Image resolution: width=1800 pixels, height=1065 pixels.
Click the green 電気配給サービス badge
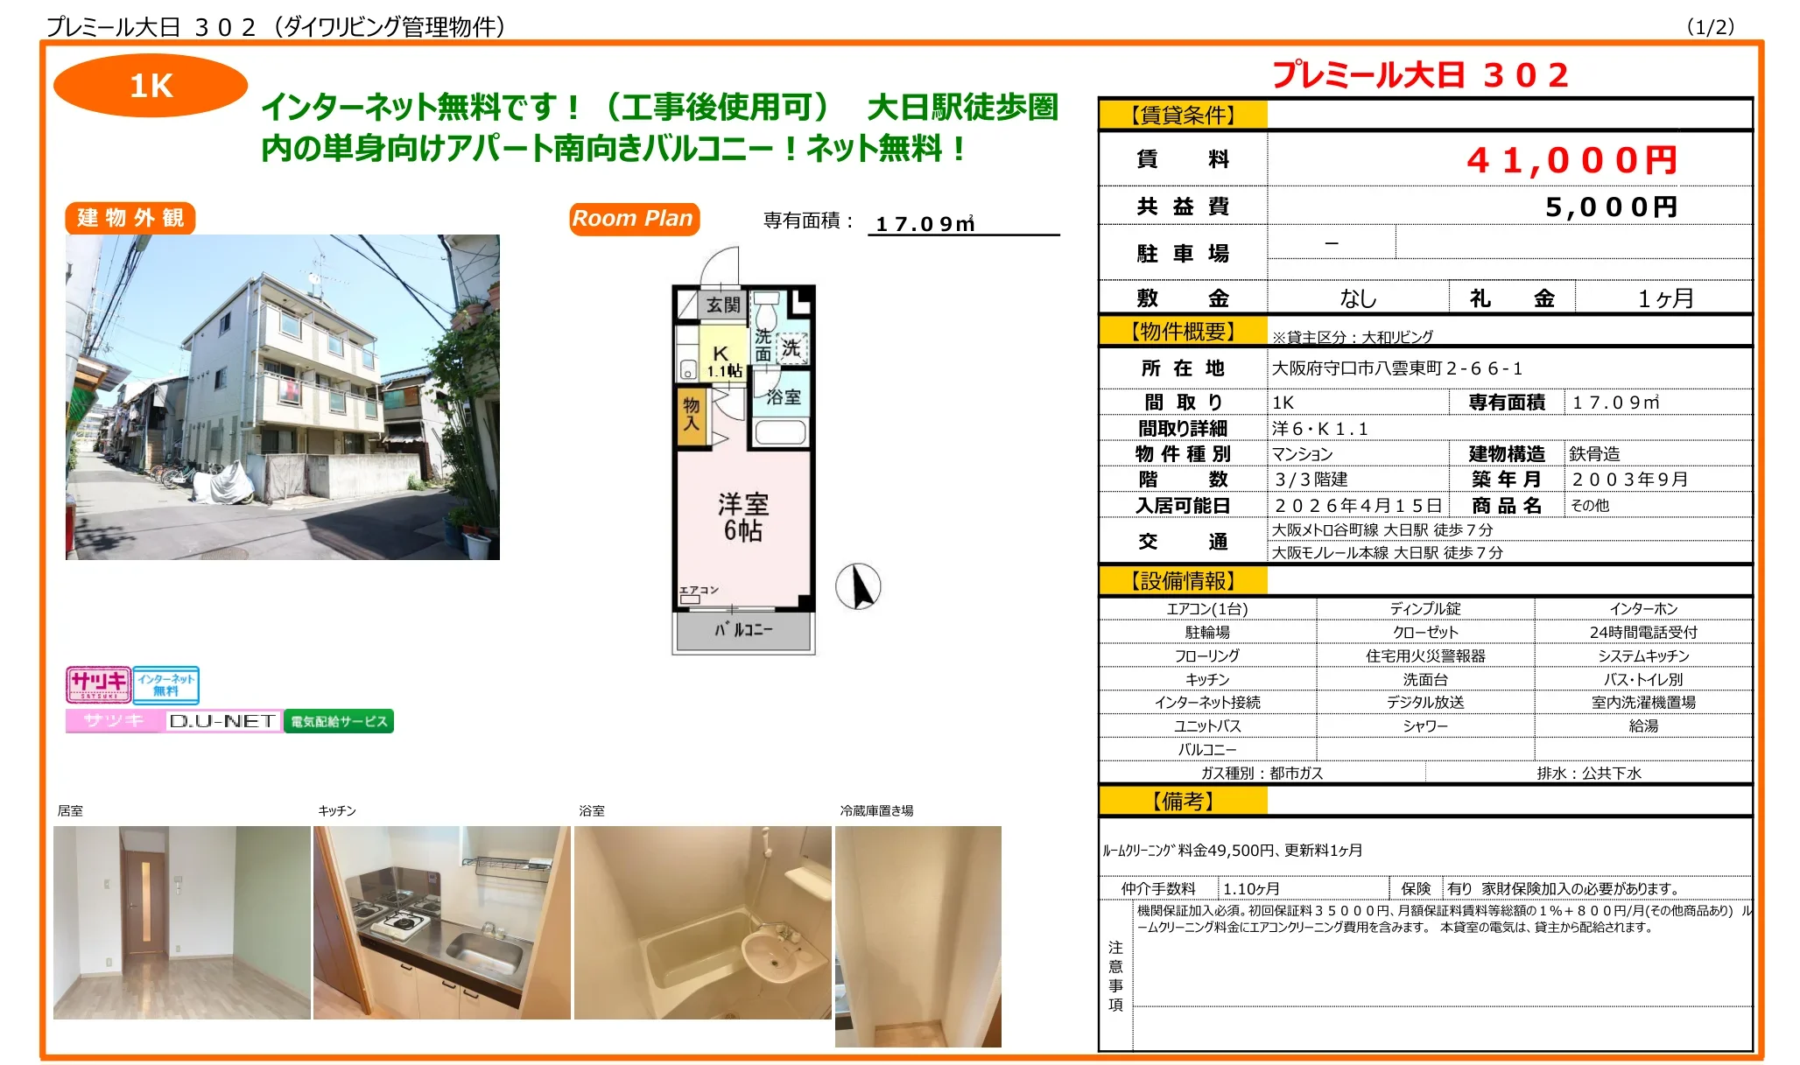click(339, 721)
